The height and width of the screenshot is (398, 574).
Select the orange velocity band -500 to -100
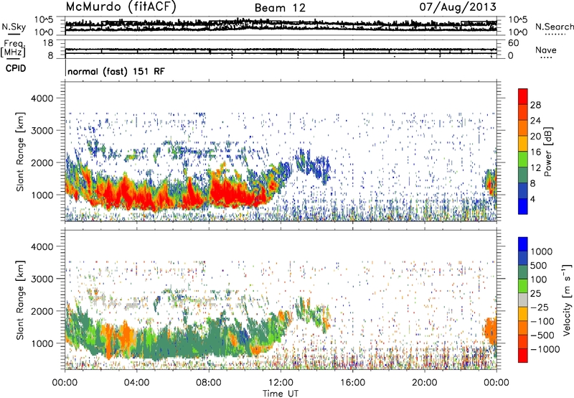[x=523, y=328]
